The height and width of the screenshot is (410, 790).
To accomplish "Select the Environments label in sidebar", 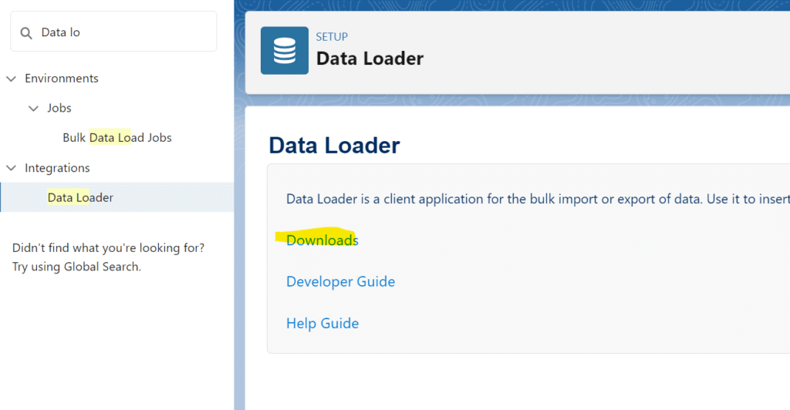I will tap(62, 79).
